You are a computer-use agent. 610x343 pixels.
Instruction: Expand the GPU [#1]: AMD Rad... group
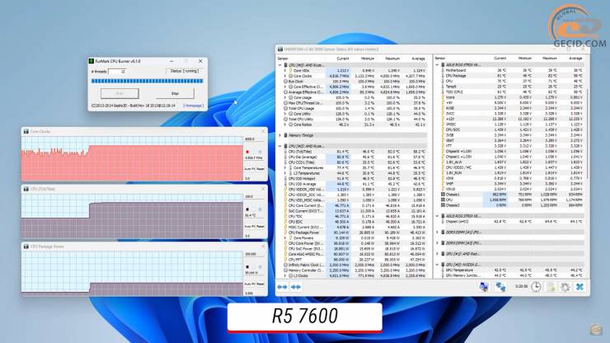tap(437, 253)
